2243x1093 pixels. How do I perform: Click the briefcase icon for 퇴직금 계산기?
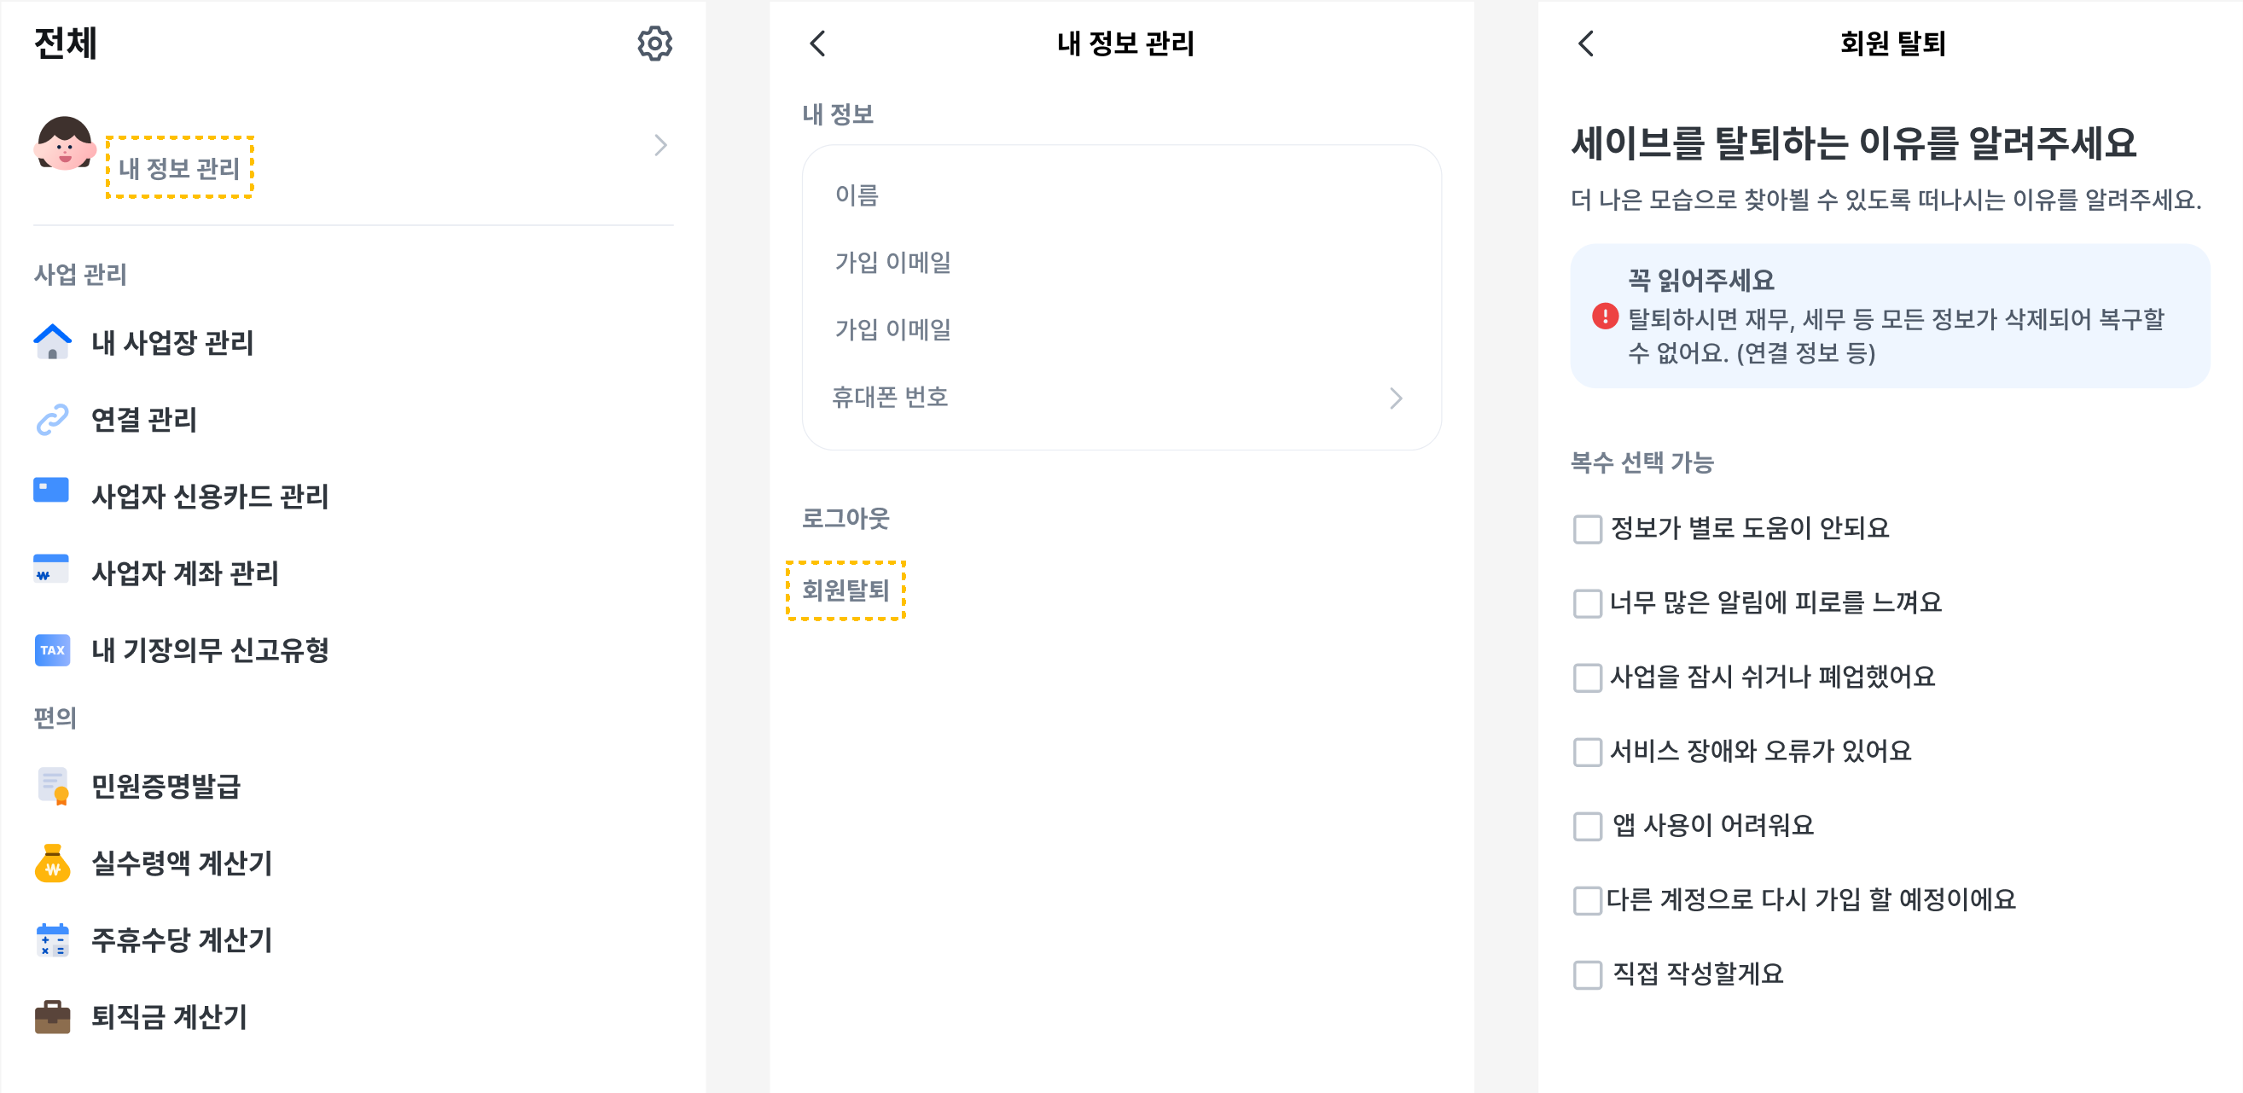click(x=52, y=1016)
